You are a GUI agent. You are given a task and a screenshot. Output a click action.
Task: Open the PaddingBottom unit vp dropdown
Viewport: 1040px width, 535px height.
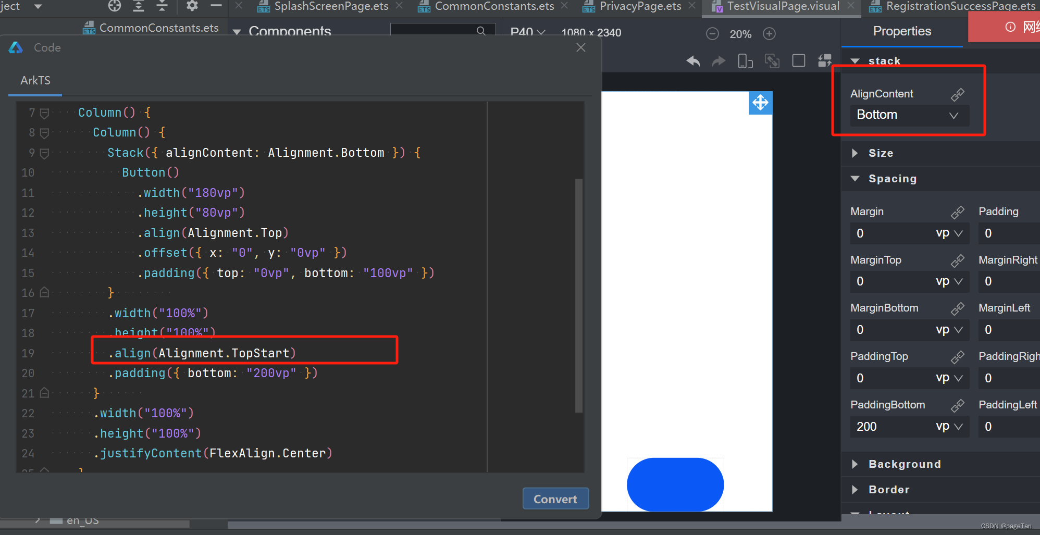coord(949,427)
